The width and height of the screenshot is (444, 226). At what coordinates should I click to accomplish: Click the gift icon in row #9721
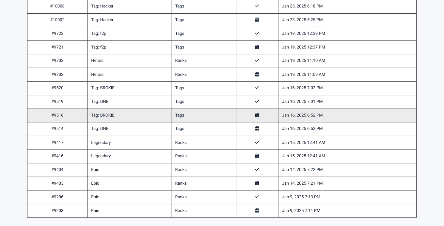[257, 47]
